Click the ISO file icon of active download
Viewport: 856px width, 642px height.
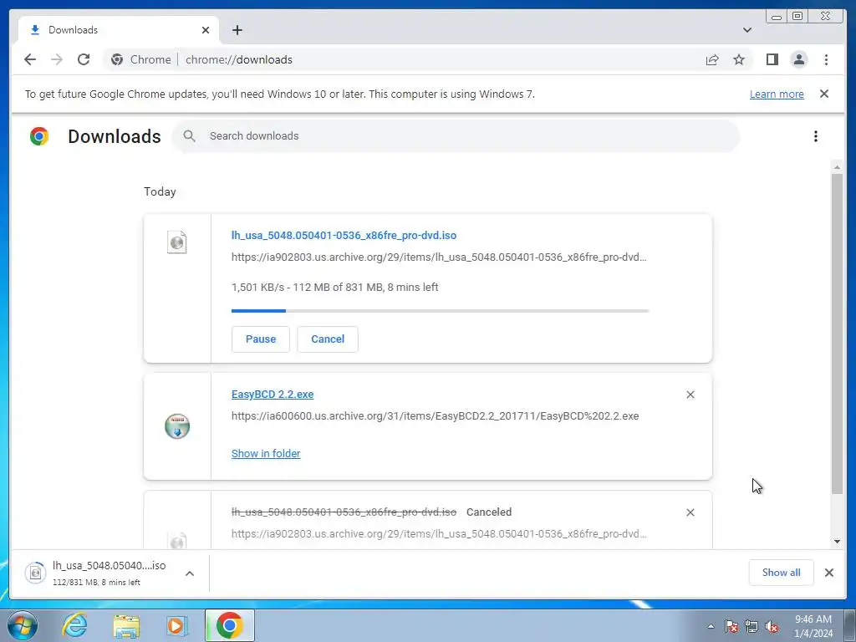pyautogui.click(x=177, y=242)
